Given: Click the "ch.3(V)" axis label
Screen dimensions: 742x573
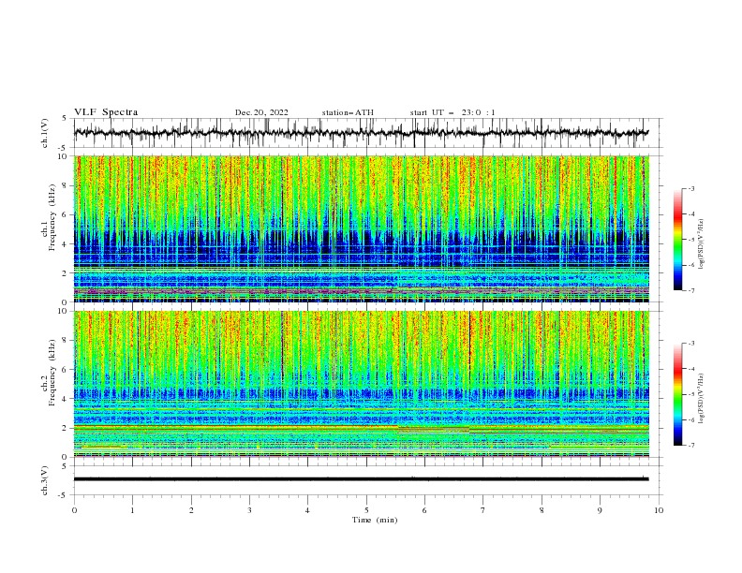Looking at the screenshot, I should [x=45, y=480].
